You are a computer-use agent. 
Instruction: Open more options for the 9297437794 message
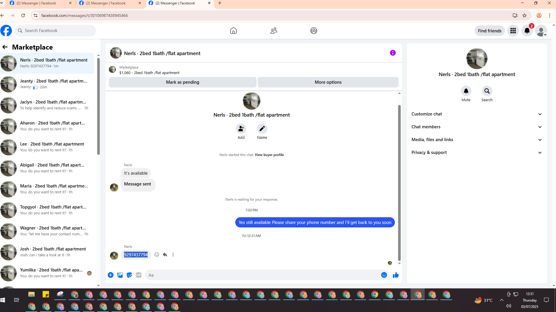pyautogui.click(x=173, y=255)
